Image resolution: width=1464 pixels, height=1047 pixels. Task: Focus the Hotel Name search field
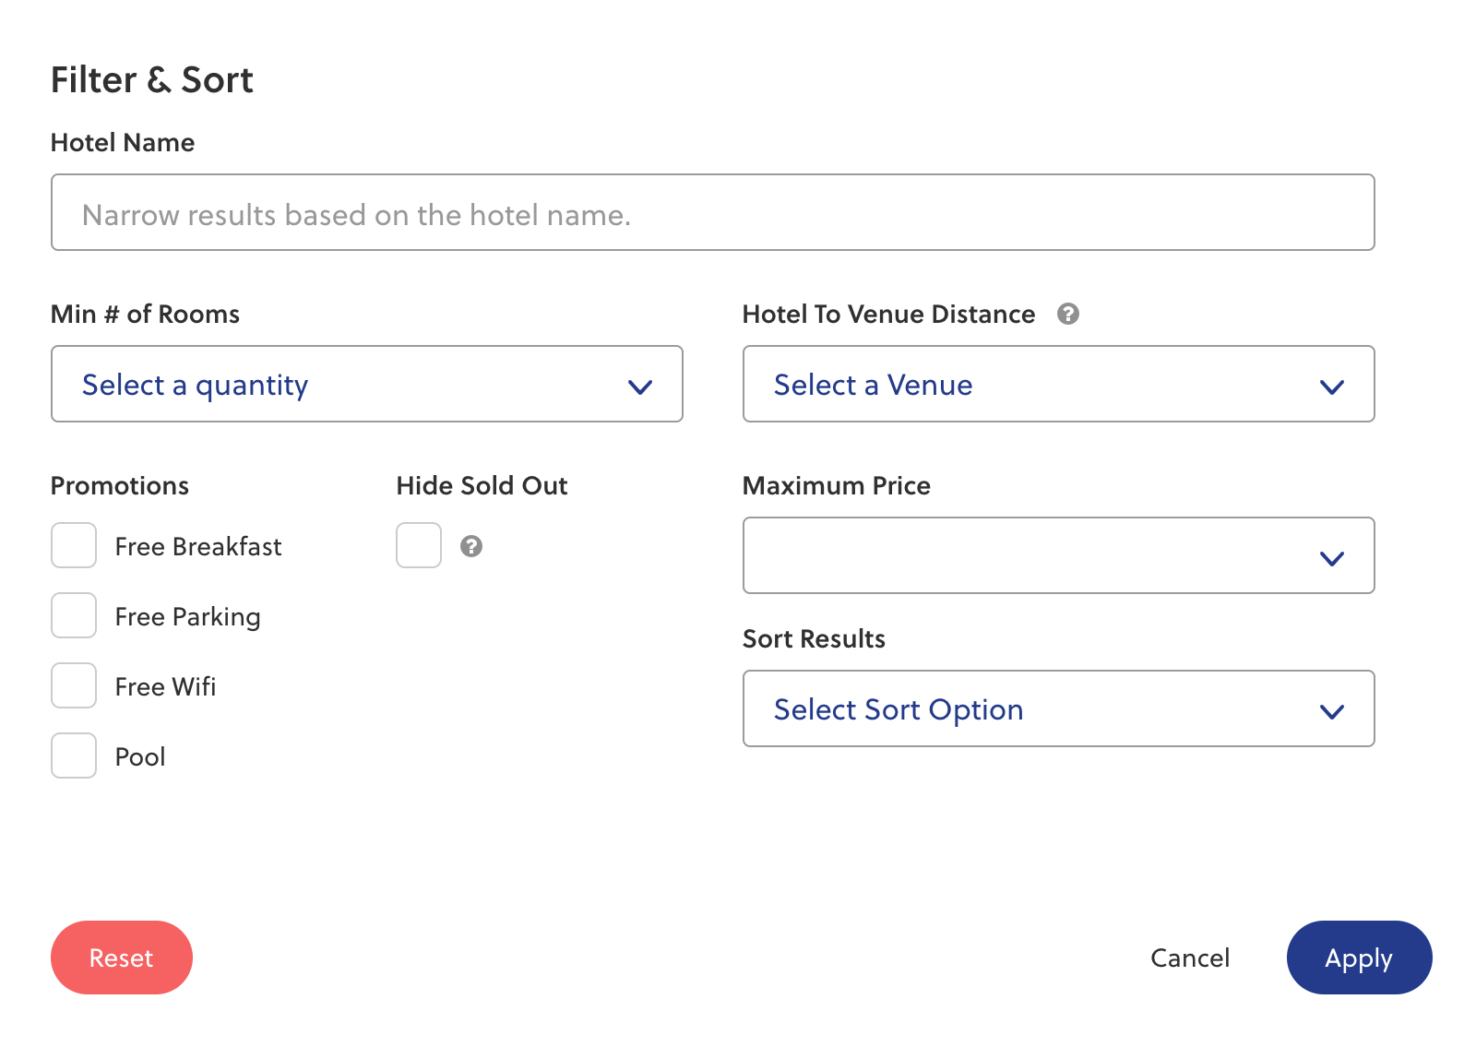(712, 213)
